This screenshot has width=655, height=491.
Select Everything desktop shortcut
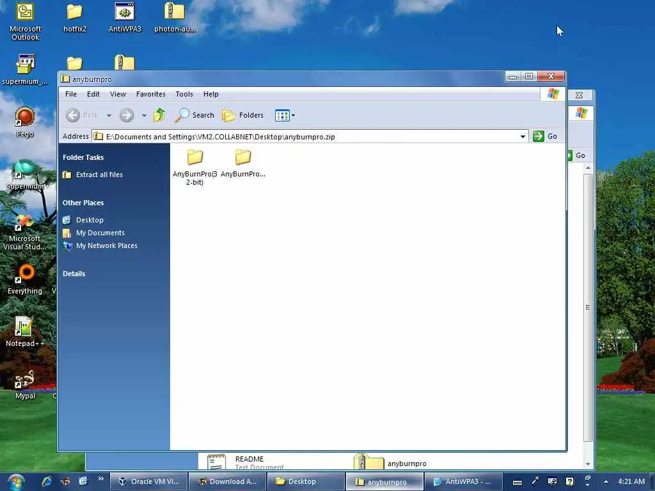[x=25, y=279]
